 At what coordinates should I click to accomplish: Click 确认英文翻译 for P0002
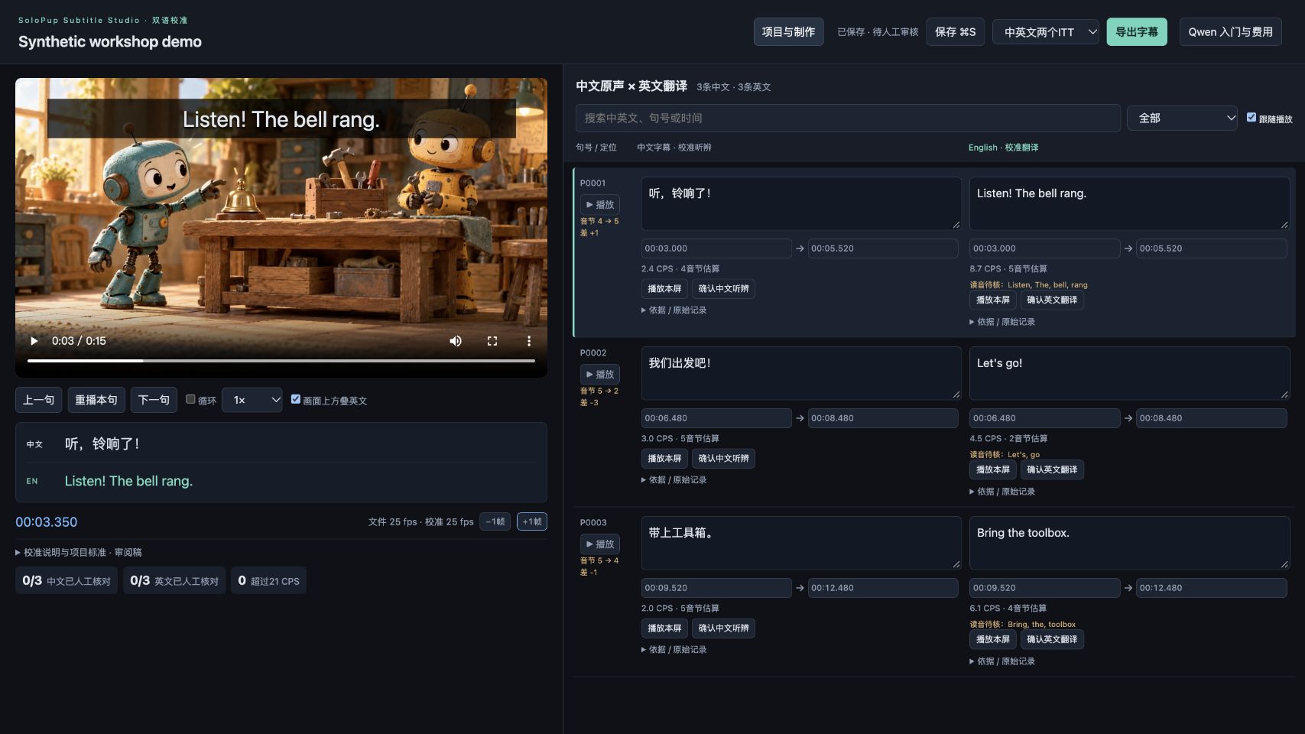coord(1052,470)
